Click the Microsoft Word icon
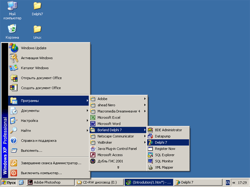This screenshot has width=250, height=187. [93, 124]
